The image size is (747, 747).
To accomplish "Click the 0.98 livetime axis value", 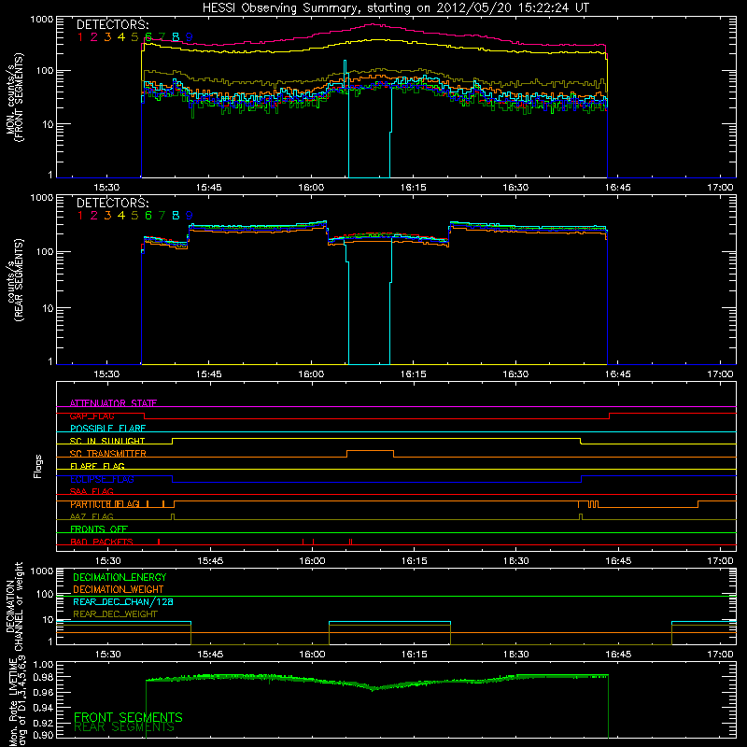I will [43, 677].
